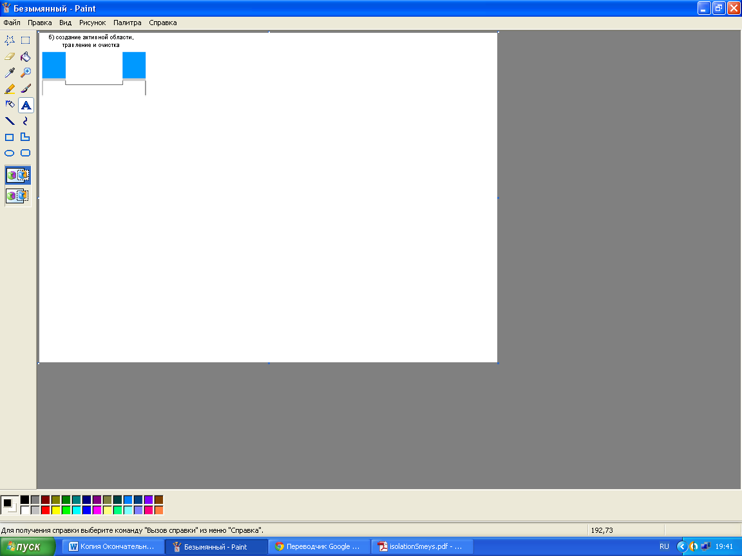This screenshot has width=742, height=556.
Task: Choose navy blue swatch in top row
Action: click(86, 500)
